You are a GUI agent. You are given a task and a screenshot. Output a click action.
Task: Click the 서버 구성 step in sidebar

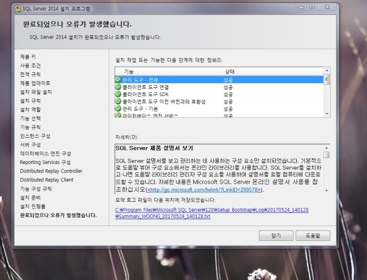tap(30, 145)
